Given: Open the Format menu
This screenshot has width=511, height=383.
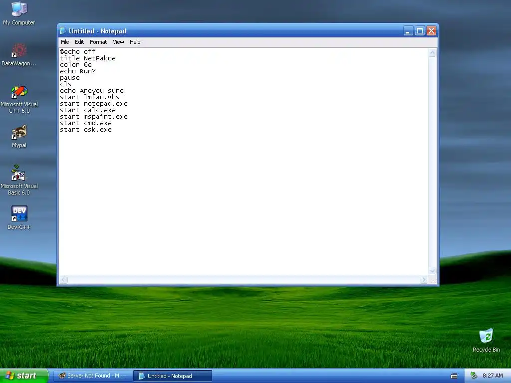Looking at the screenshot, I should pos(98,42).
